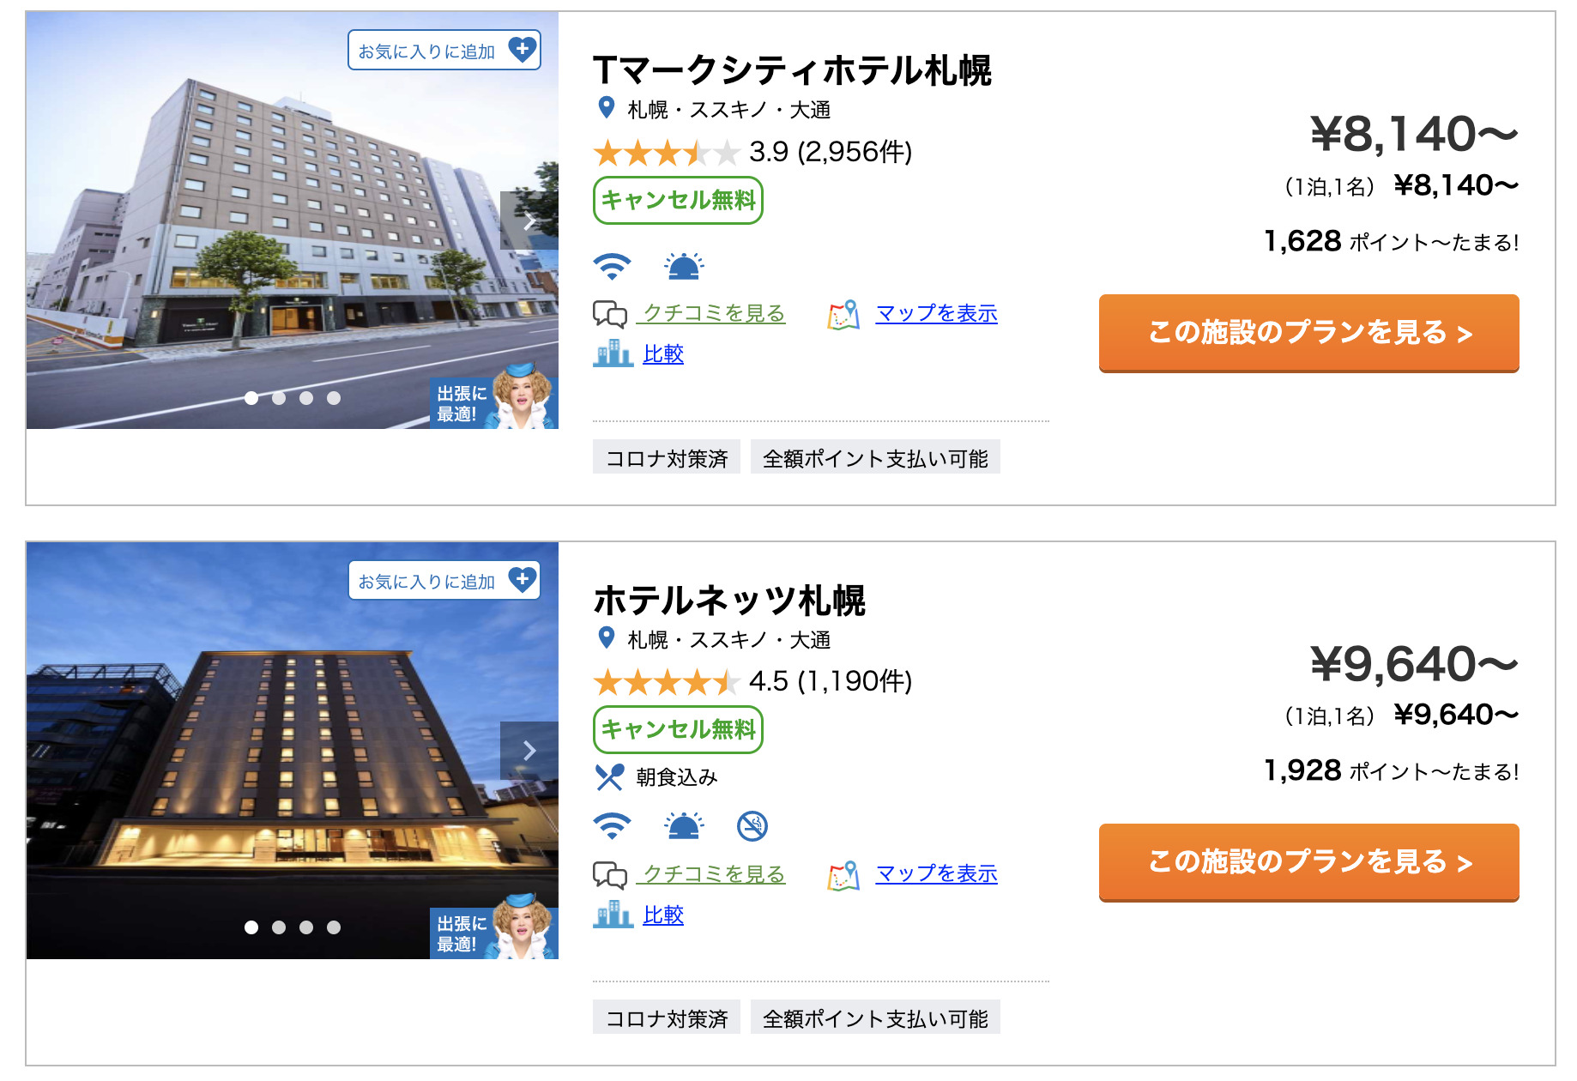Click この施設のプランを見る for ホテルネッツ札幌
This screenshot has width=1577, height=1081.
tap(1308, 862)
